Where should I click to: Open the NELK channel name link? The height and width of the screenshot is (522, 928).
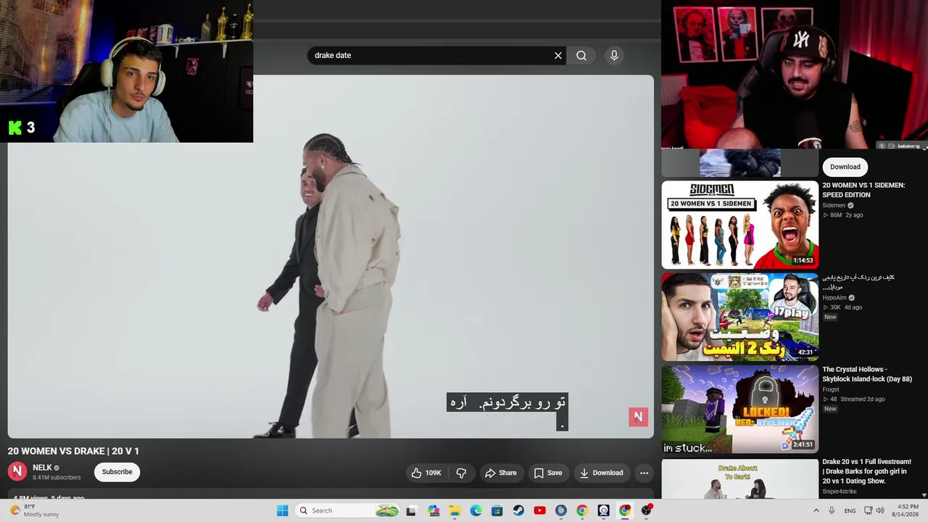pos(42,468)
